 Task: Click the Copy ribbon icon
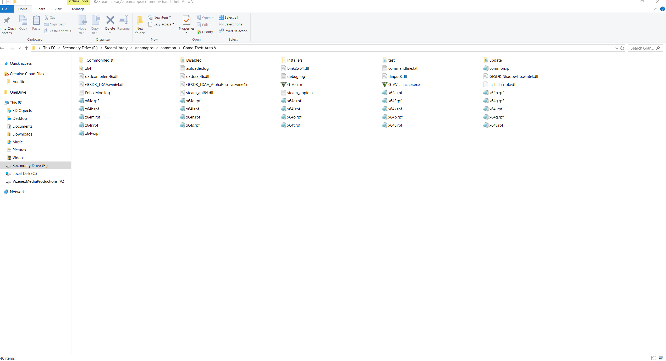(x=23, y=20)
